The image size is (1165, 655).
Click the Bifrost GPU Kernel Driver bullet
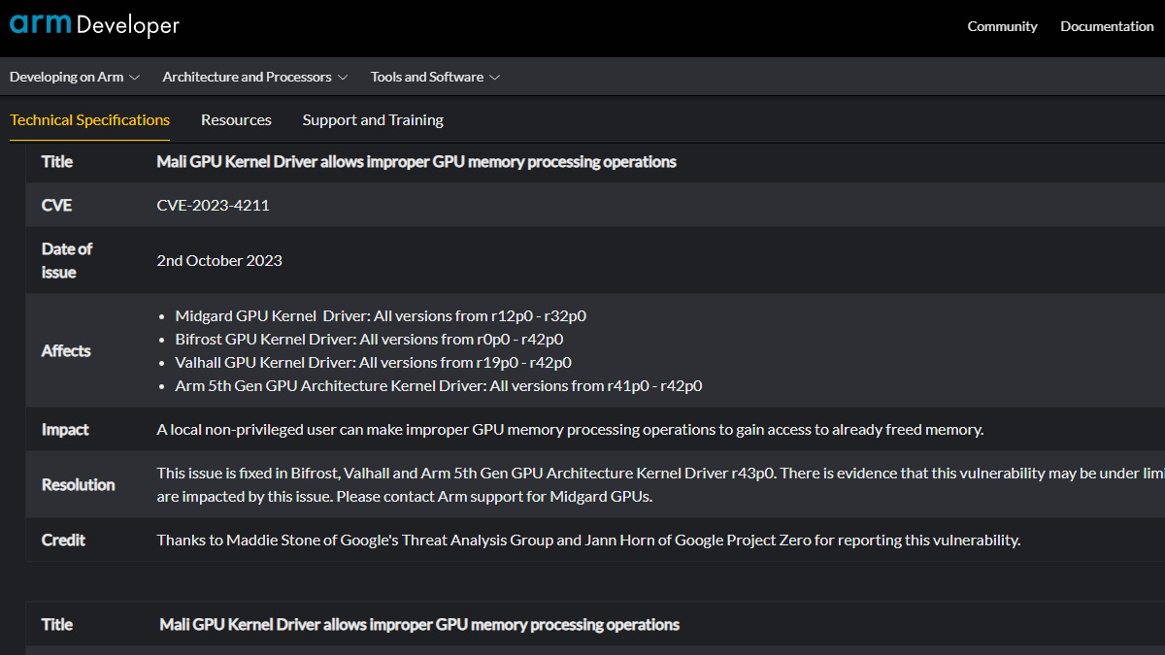pos(369,339)
